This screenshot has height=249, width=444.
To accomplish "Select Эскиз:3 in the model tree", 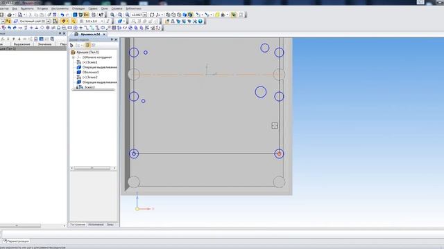I will [x=89, y=87].
